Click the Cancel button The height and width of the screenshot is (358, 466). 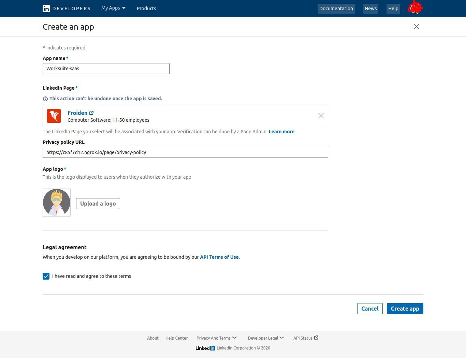[370, 309]
